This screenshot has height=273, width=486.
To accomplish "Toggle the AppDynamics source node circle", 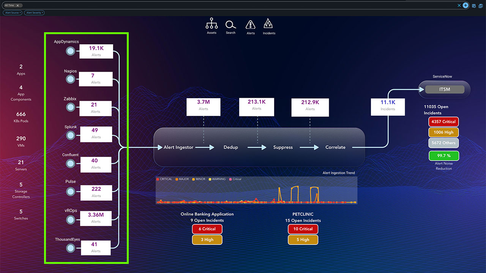I will coord(70,51).
